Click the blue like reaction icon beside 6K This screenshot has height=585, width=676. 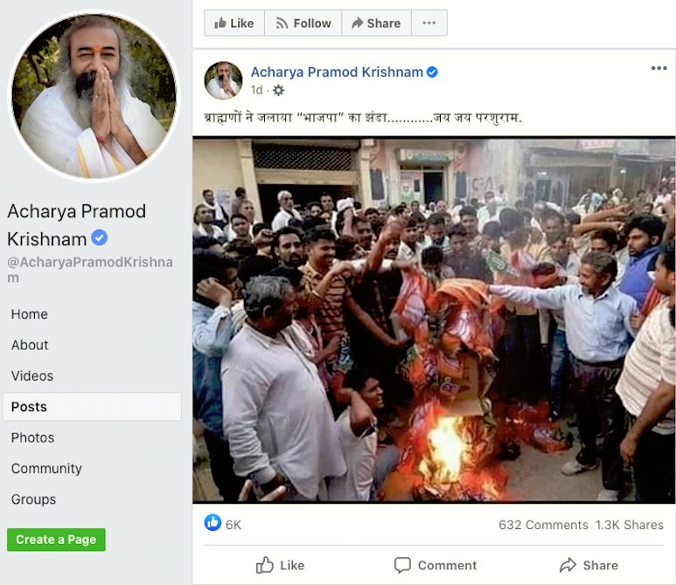pyautogui.click(x=213, y=523)
